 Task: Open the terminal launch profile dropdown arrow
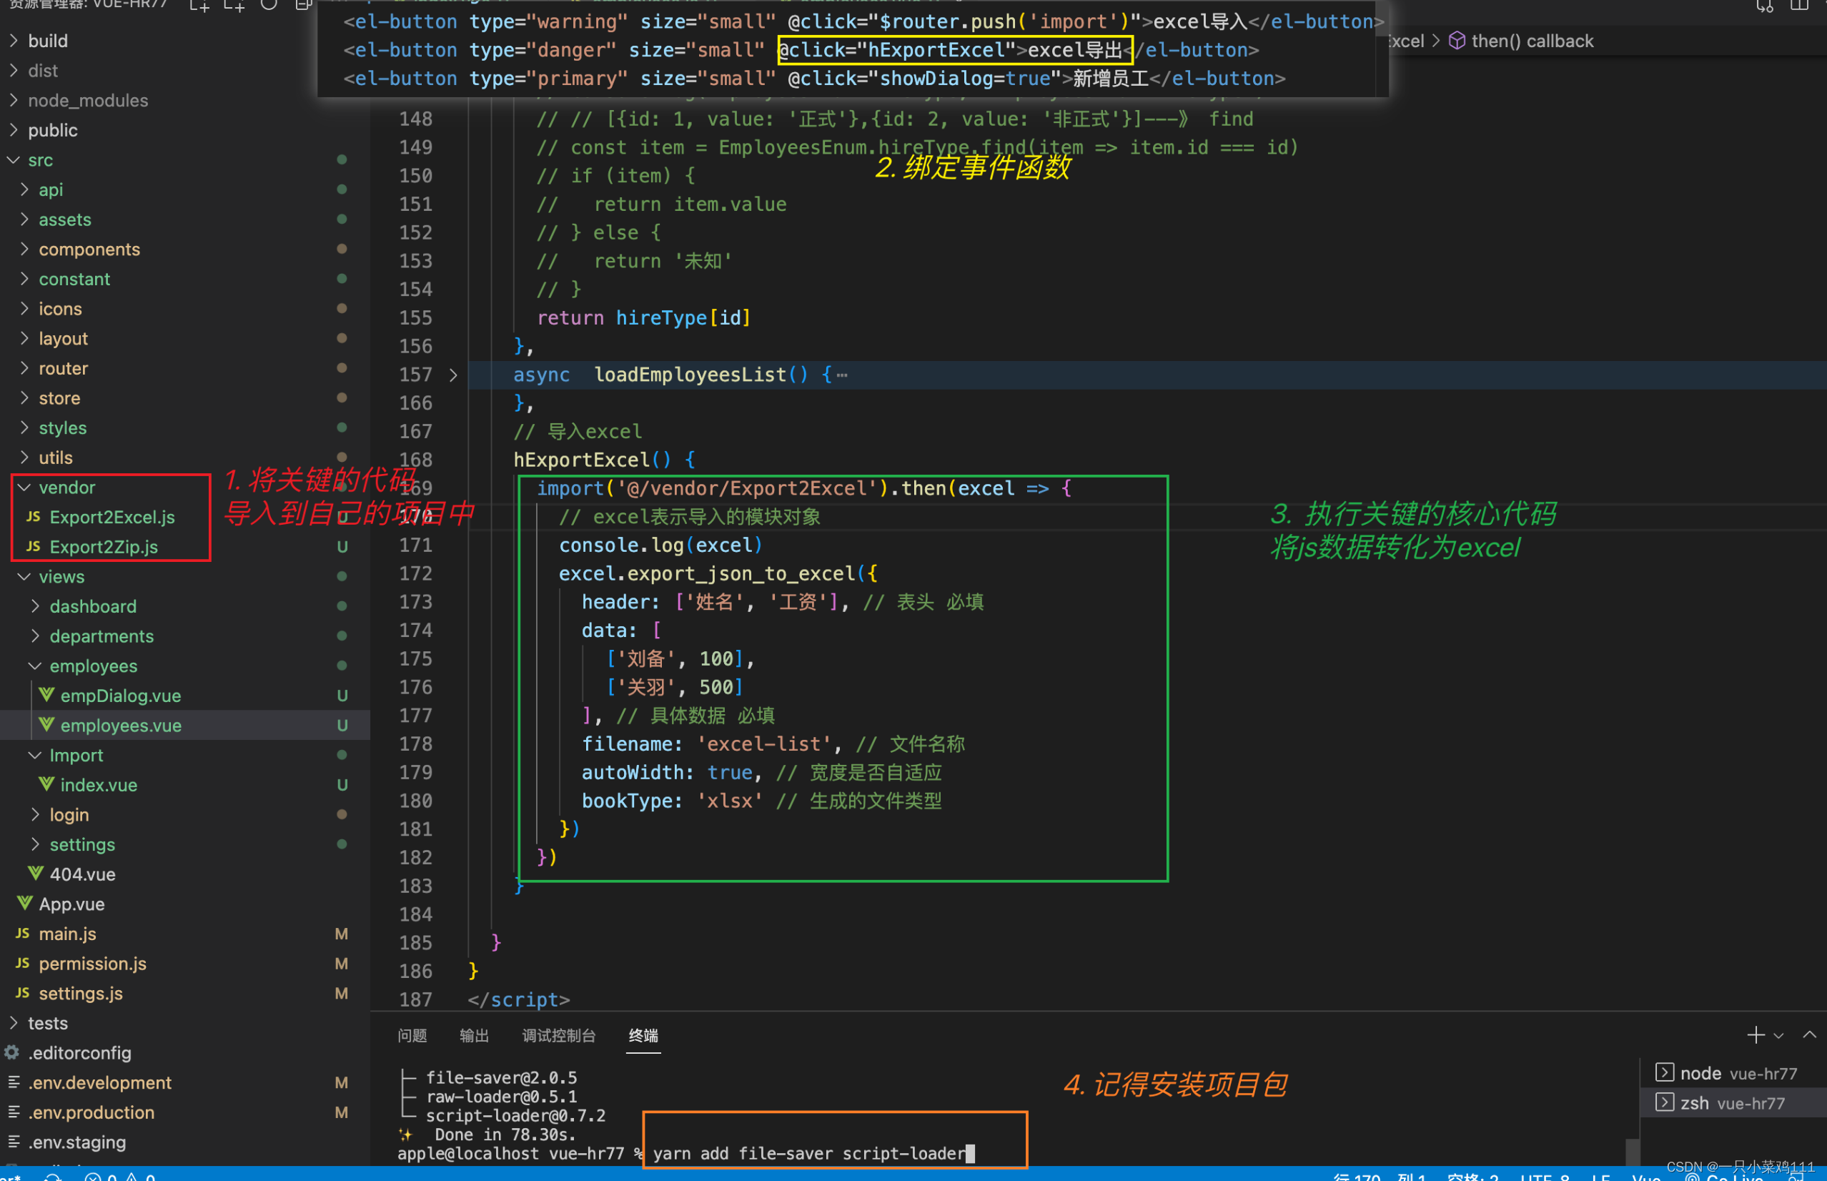1778,1036
